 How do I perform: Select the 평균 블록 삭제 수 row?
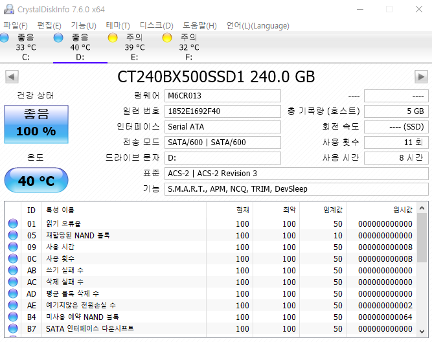[210, 293]
